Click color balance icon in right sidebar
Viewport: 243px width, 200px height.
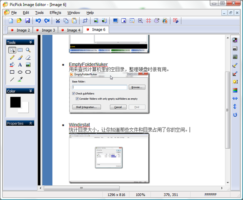pyautogui.click(x=235, y=90)
